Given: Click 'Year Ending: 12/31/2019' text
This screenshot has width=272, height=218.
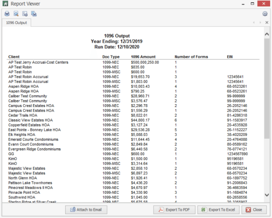Looking at the screenshot, I should pyautogui.click(x=117, y=41).
